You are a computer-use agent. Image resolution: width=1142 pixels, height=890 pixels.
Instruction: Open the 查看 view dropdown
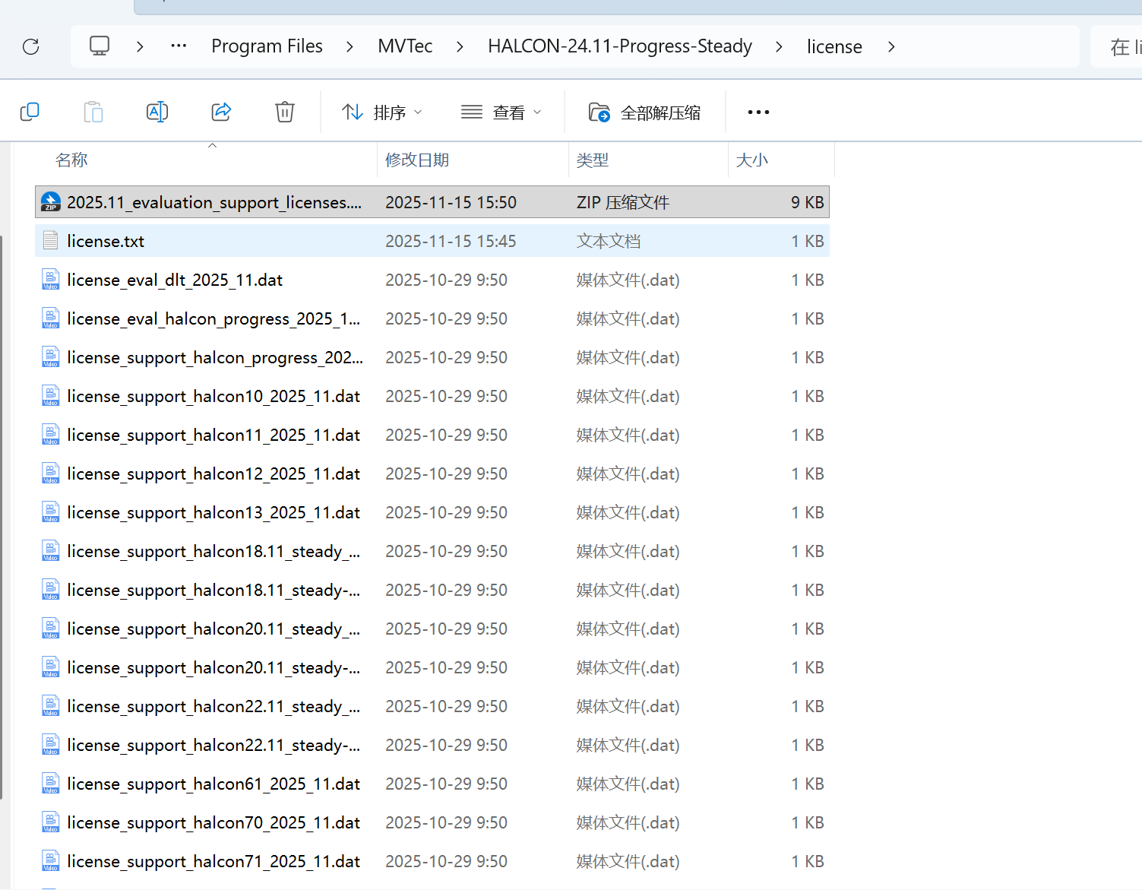501,112
